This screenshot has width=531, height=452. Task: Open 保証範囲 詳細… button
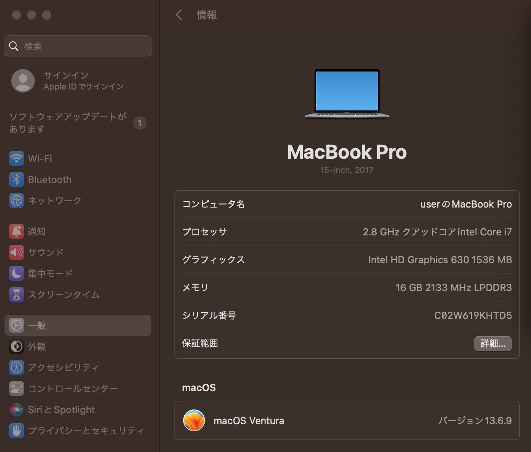pos(493,343)
